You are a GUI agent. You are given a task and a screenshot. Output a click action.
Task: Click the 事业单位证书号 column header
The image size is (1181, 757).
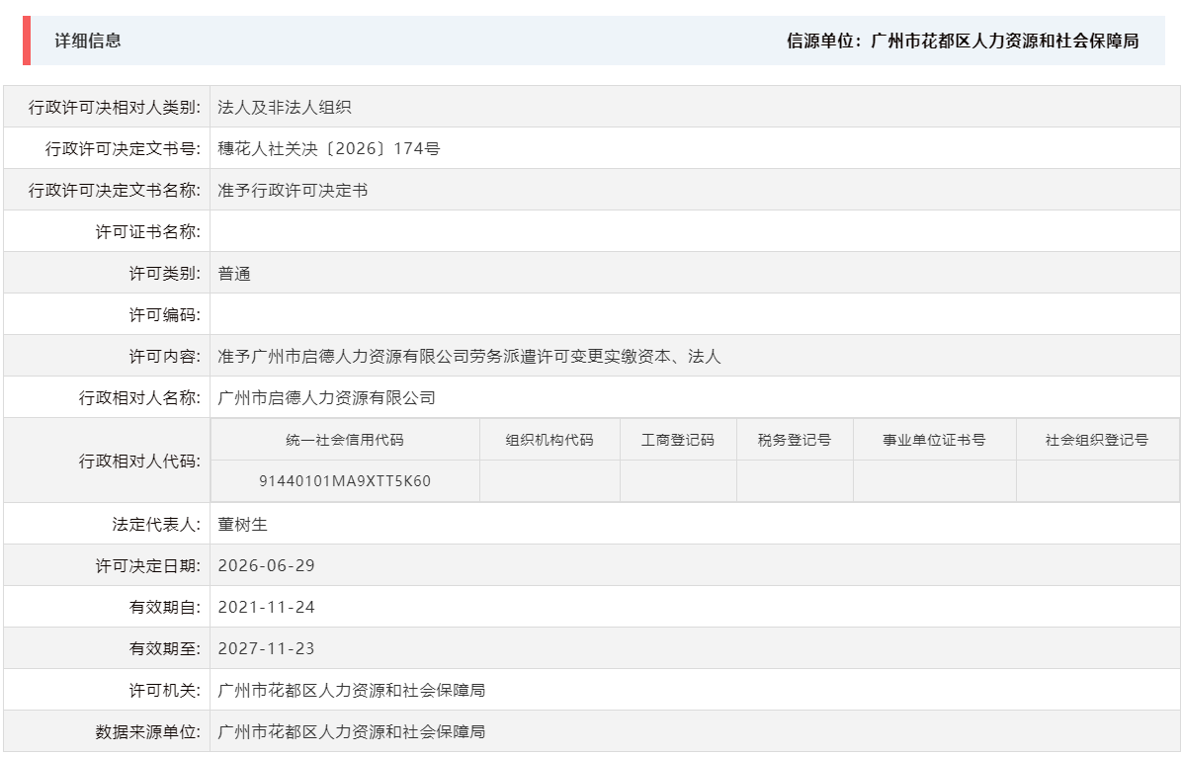coord(935,440)
